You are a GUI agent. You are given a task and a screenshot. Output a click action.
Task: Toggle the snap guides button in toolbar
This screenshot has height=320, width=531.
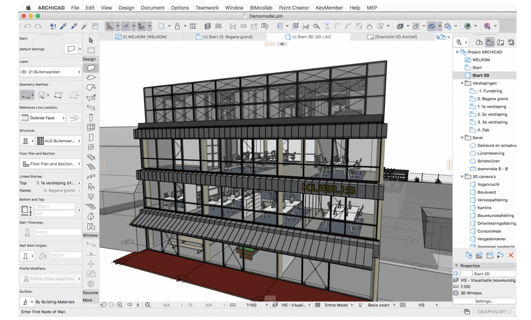(x=125, y=26)
